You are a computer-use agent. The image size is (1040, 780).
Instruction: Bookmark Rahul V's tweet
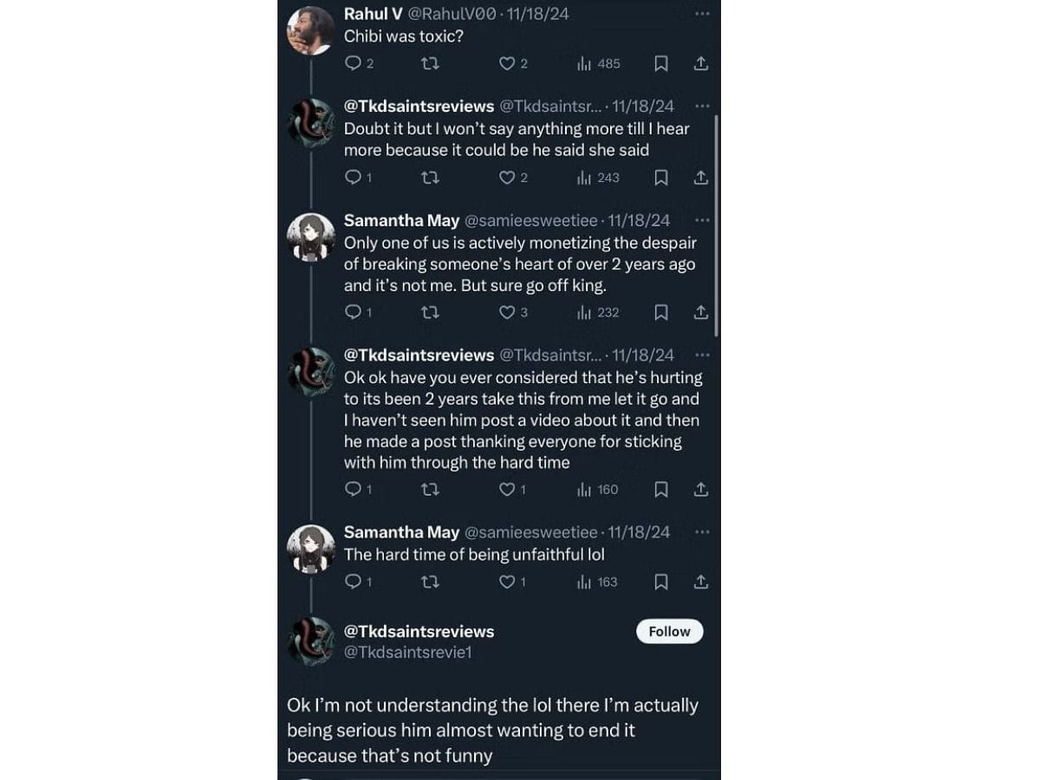[661, 63]
